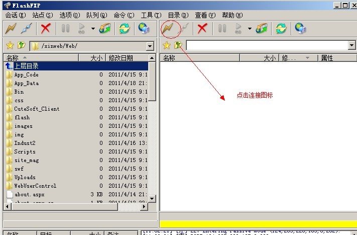The width and height of the screenshot is (357, 235).
Task: Sort right pane by 名称 column header
Action: (200, 58)
